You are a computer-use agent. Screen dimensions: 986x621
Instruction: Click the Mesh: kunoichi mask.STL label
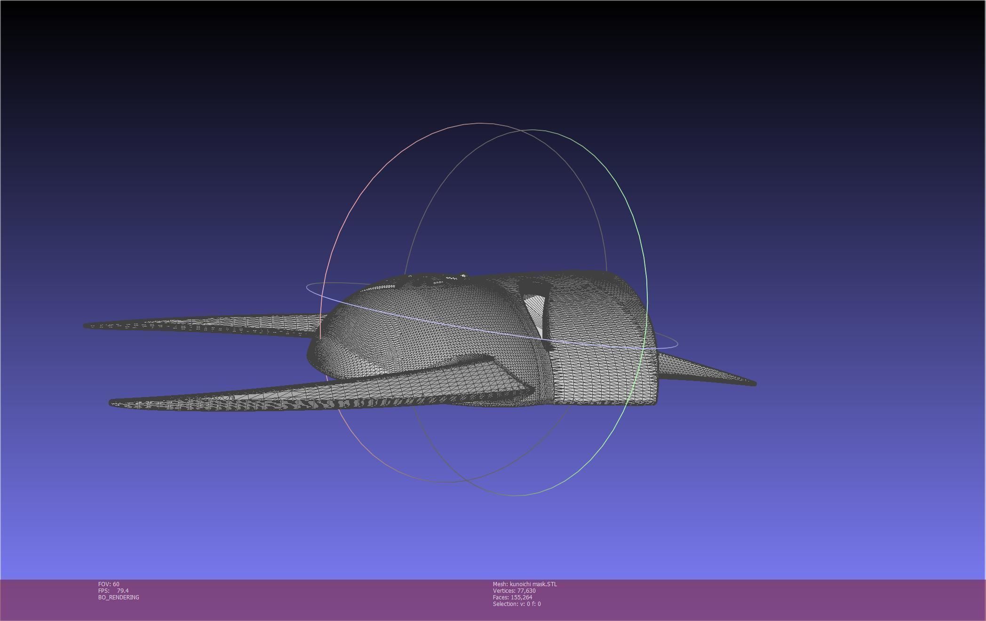click(525, 584)
